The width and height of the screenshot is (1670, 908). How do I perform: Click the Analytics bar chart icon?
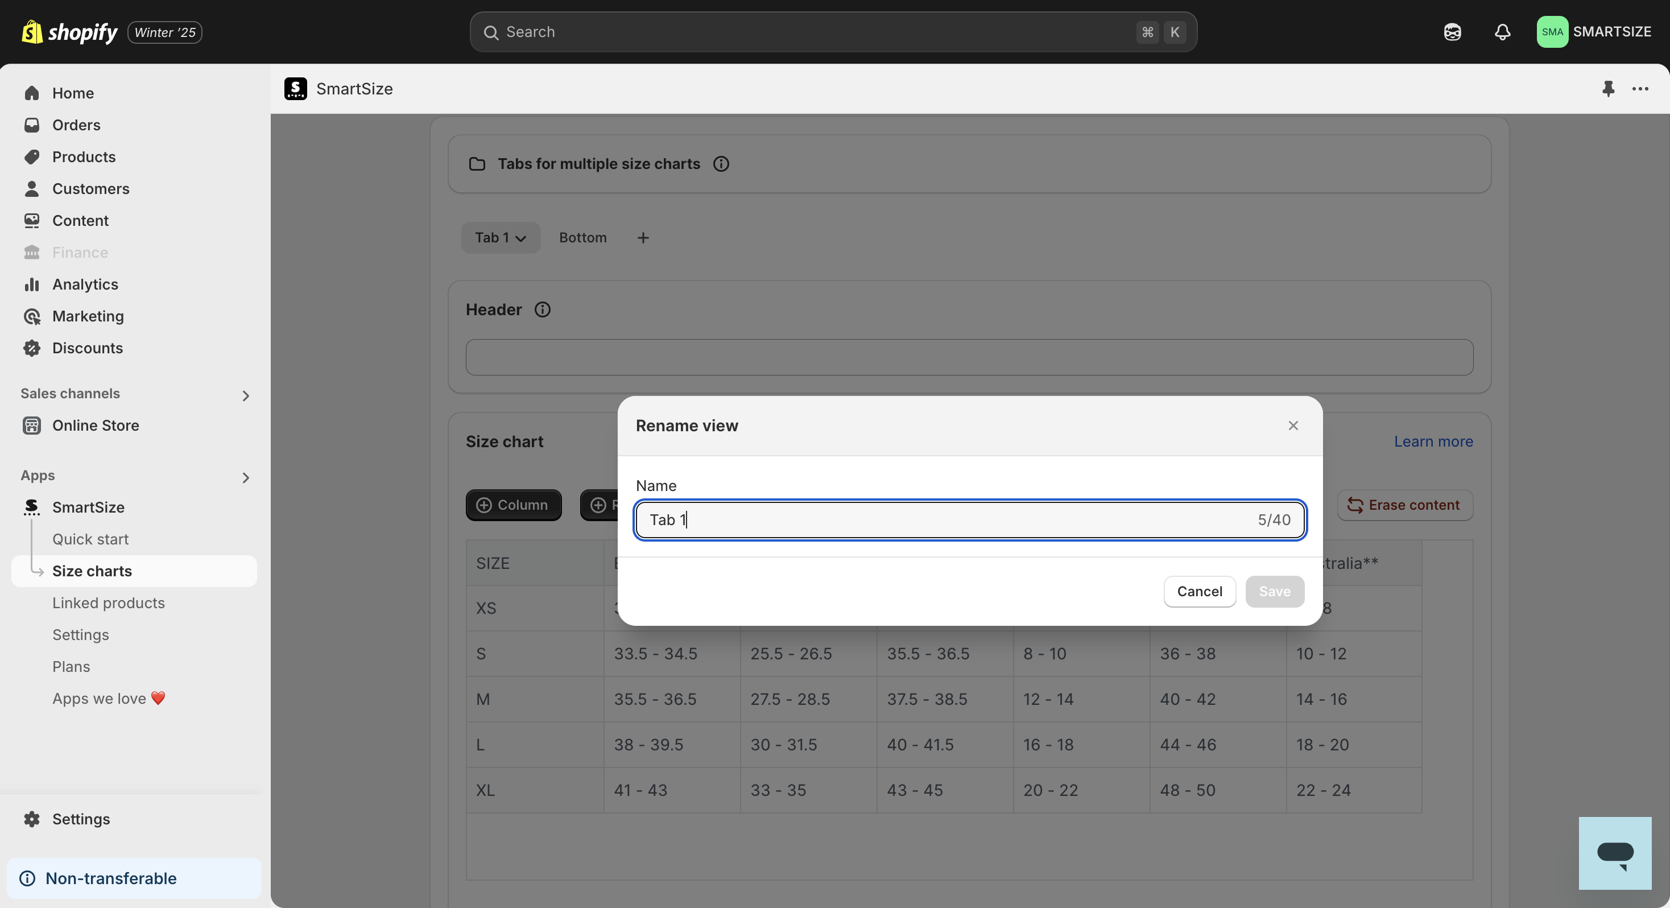pos(32,284)
